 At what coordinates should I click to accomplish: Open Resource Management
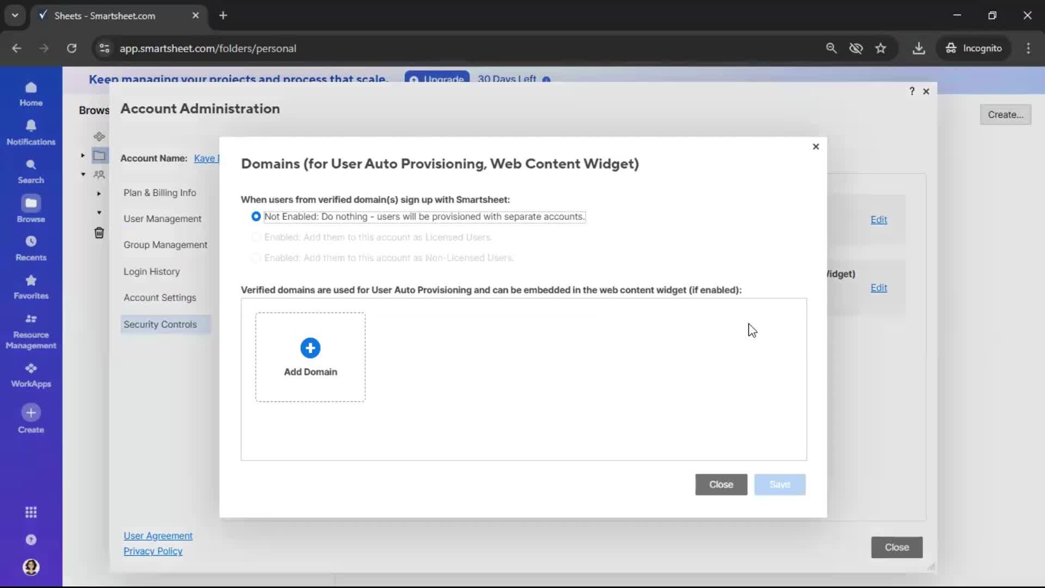tap(31, 329)
